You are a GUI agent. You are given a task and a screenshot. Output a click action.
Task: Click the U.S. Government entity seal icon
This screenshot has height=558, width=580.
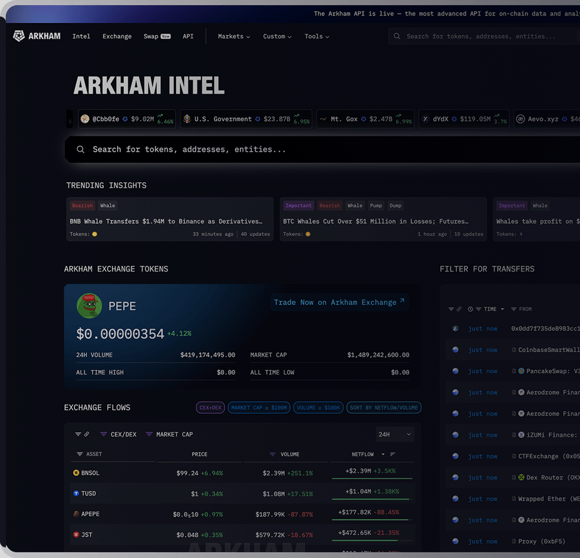[x=187, y=119]
